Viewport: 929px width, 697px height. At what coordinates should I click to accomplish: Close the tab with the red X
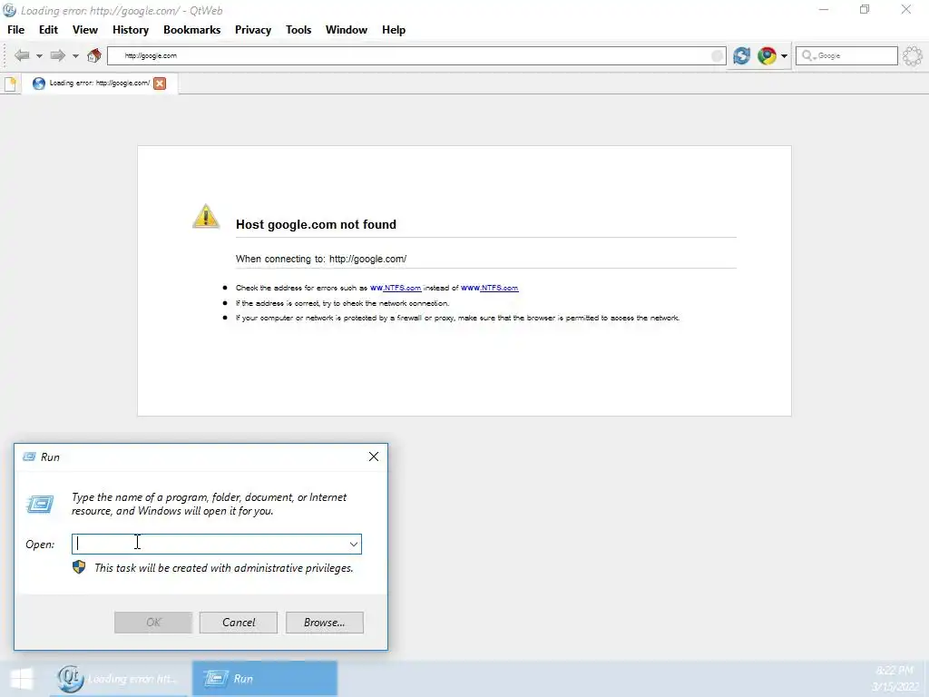point(160,83)
